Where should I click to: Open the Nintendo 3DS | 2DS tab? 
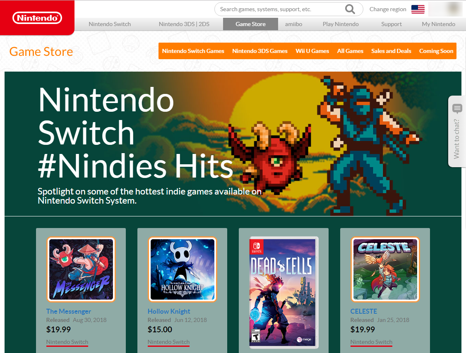pyautogui.click(x=184, y=24)
